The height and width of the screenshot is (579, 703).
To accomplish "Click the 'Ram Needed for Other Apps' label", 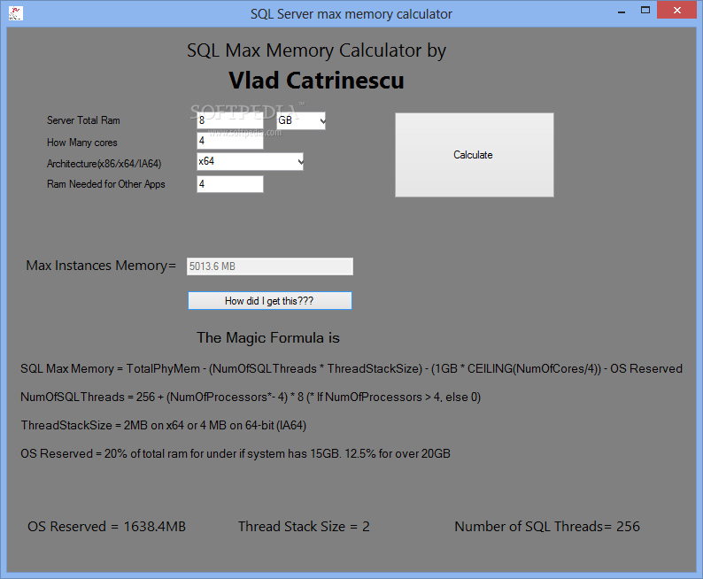I will point(106,184).
